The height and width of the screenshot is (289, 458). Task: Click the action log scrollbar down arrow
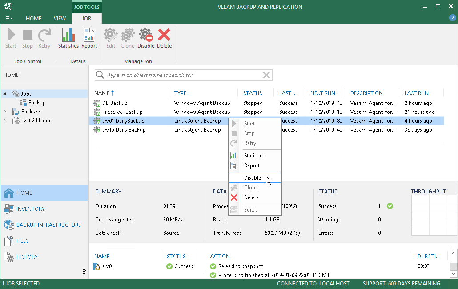pos(453,274)
